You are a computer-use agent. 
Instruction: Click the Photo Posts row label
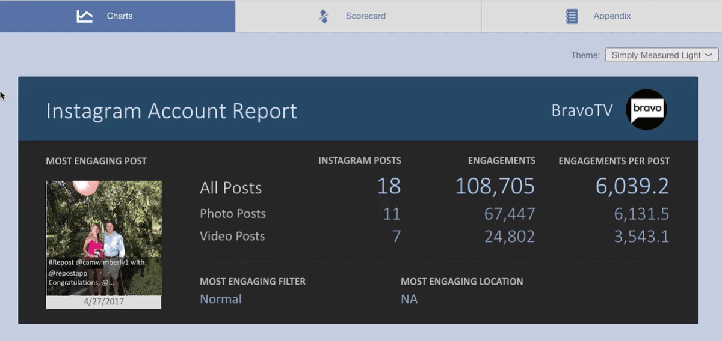pos(233,214)
